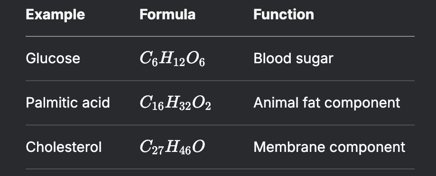
Task: Click the Animal fat component text
Action: [x=327, y=103]
